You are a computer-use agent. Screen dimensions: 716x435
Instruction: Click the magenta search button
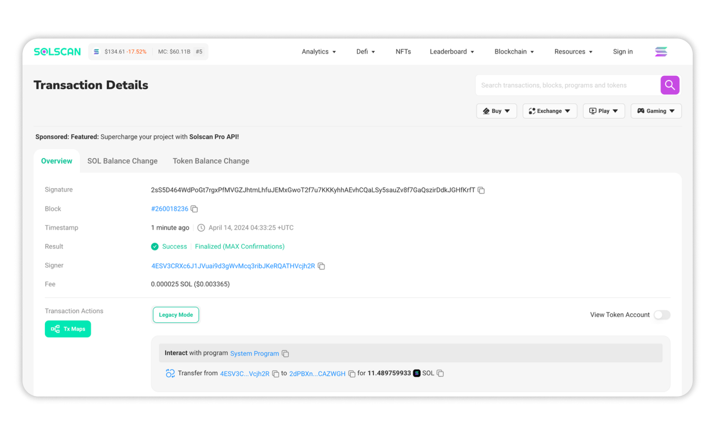[670, 85]
